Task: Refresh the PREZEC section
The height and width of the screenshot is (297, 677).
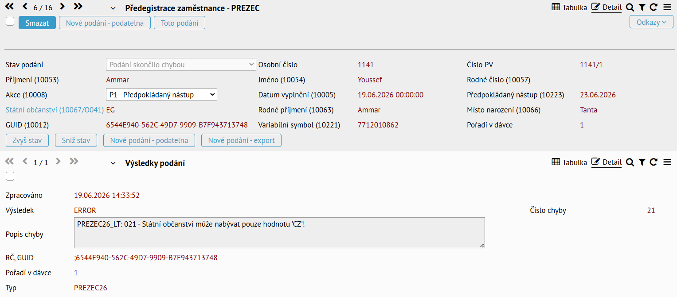Action: click(654, 7)
